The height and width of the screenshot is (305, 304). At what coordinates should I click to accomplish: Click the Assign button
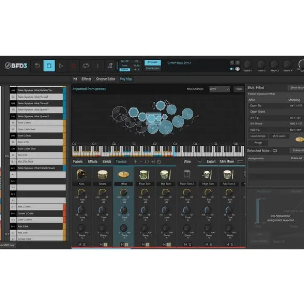point(258,143)
